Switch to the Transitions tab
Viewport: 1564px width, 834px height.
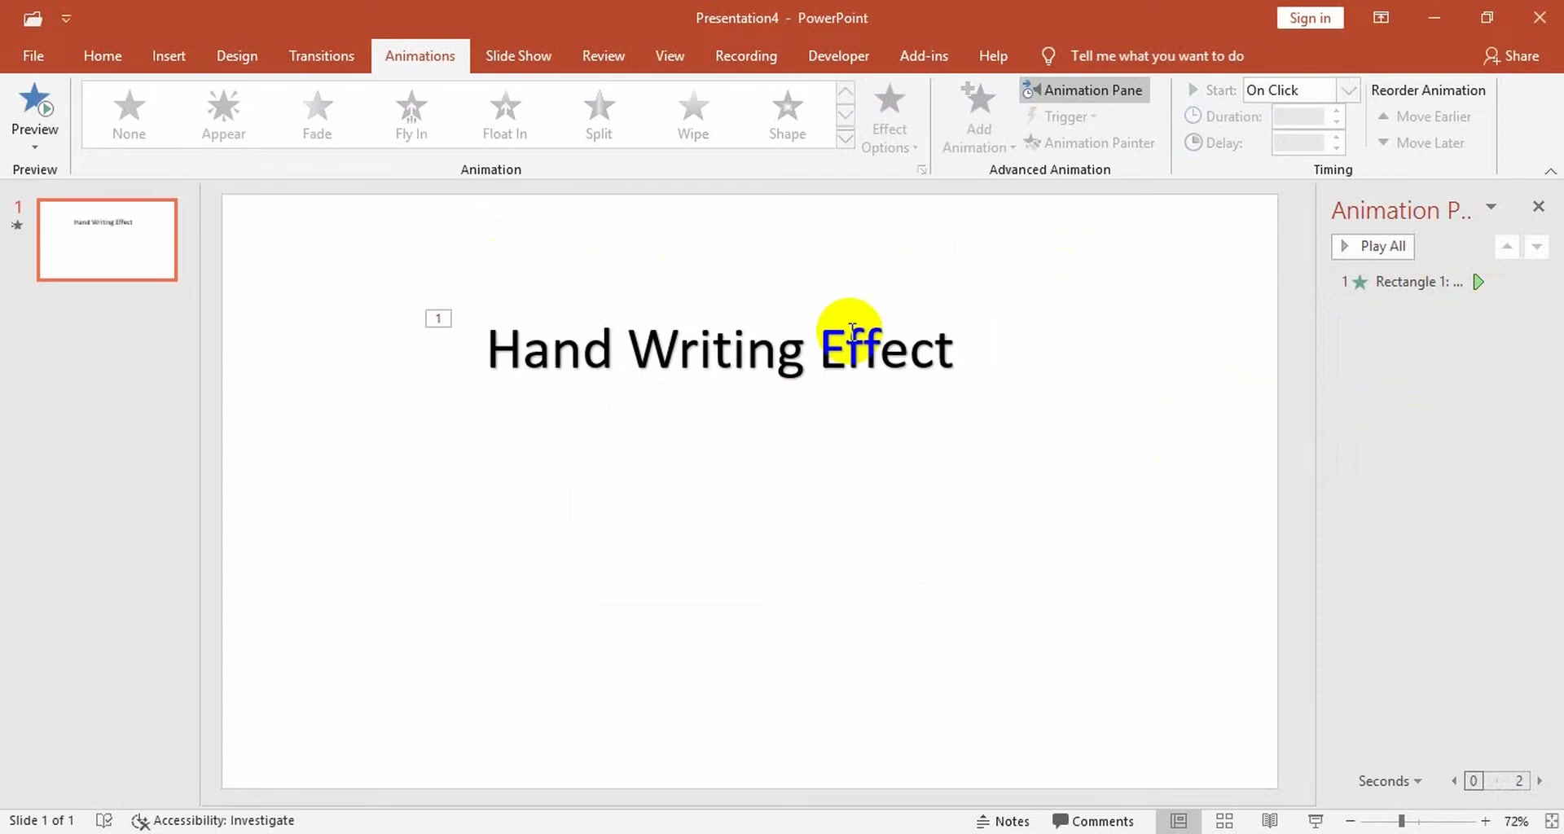tap(321, 55)
